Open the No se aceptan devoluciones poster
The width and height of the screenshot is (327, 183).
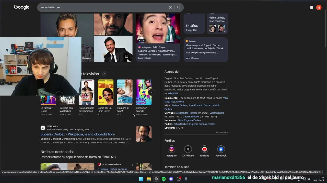(x=86, y=92)
